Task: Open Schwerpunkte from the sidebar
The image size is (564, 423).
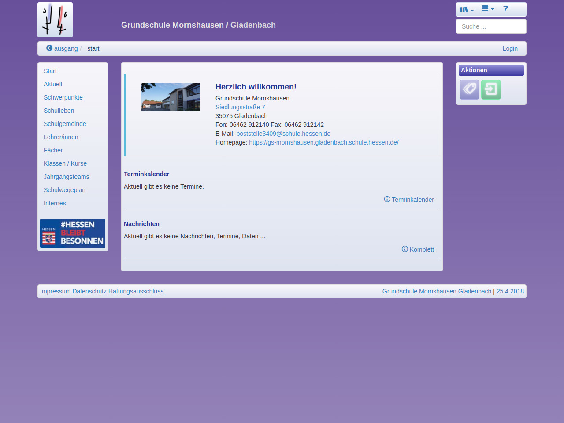Action: click(x=63, y=97)
